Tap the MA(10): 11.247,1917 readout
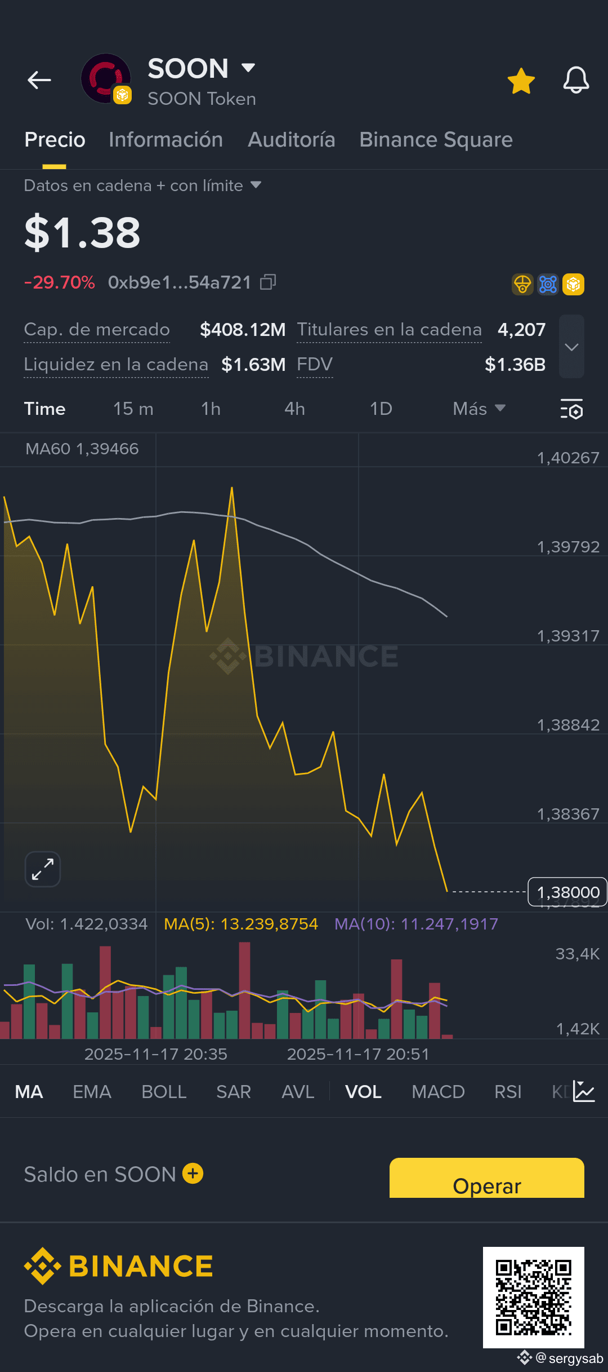 [x=417, y=924]
